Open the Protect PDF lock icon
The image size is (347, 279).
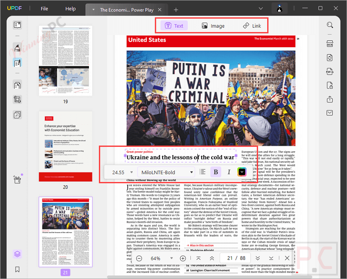(330, 85)
